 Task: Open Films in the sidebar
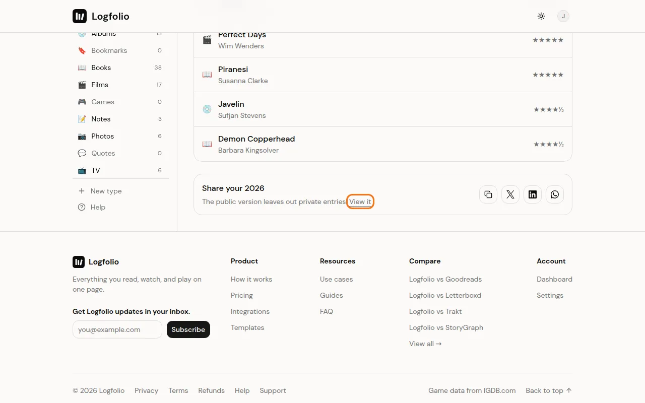[120, 85]
